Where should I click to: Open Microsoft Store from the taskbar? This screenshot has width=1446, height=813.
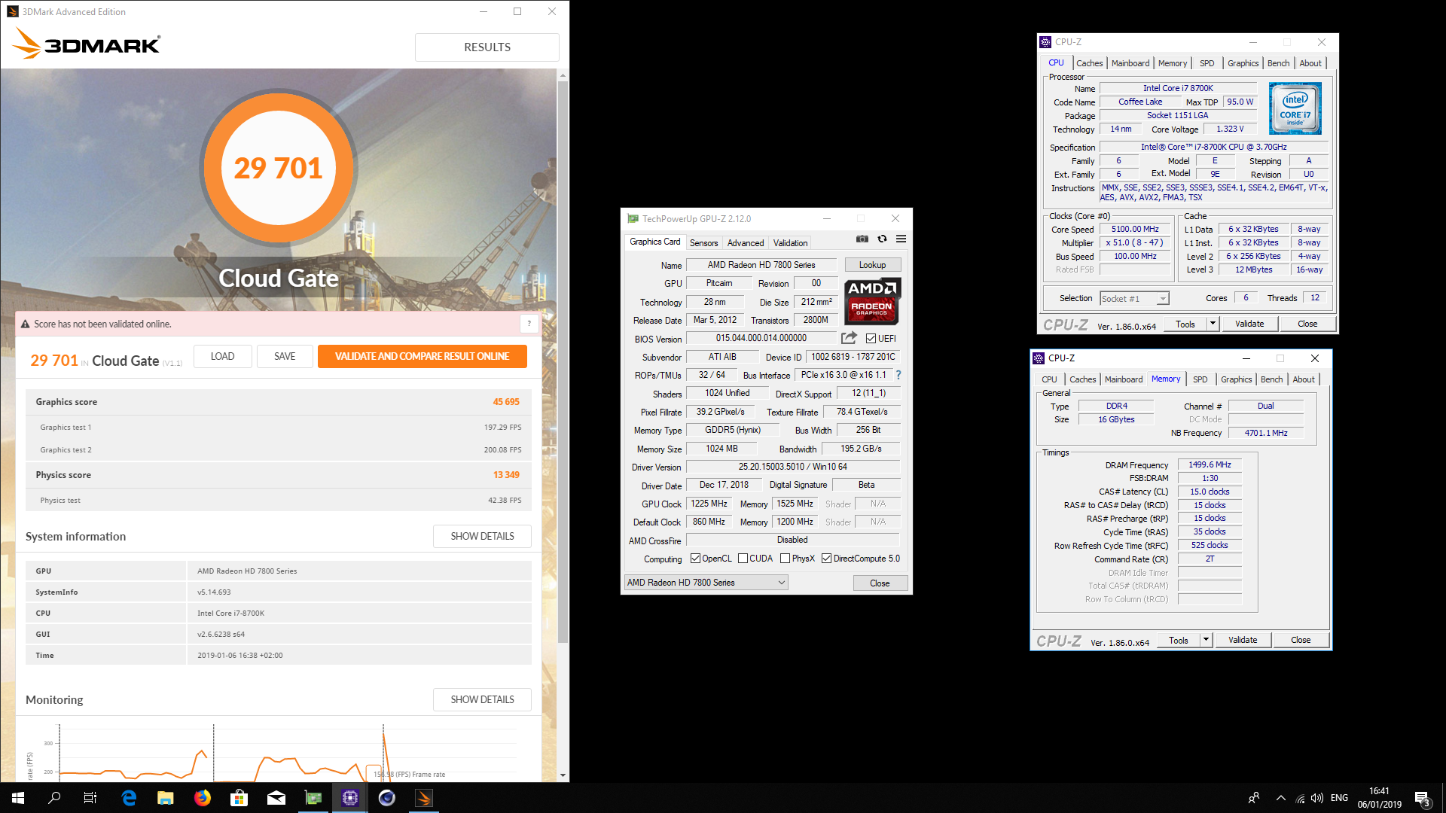tap(239, 798)
